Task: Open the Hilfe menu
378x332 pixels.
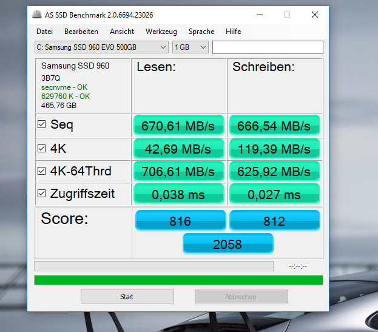Action: coord(234,32)
